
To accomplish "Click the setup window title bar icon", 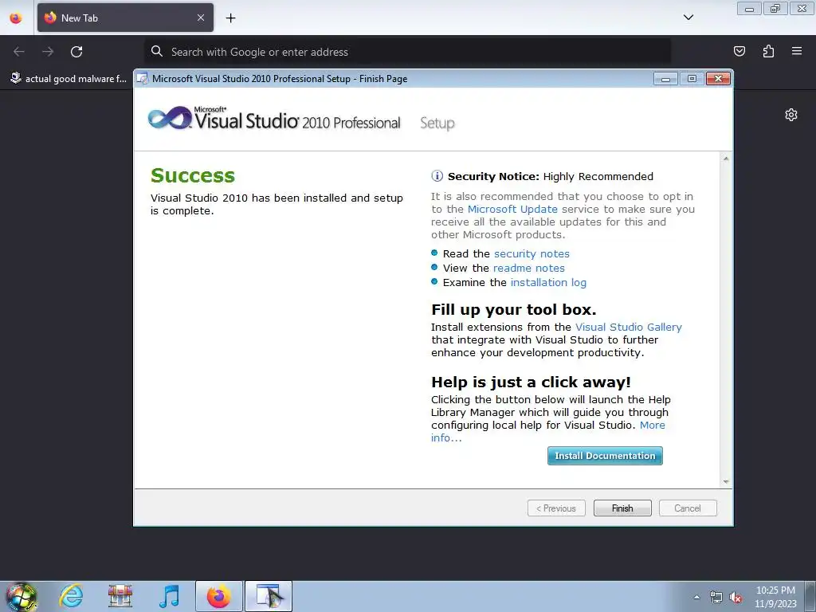I will point(142,79).
